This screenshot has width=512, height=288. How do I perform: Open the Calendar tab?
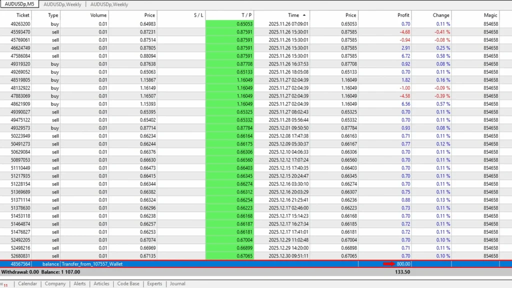pyautogui.click(x=27, y=283)
